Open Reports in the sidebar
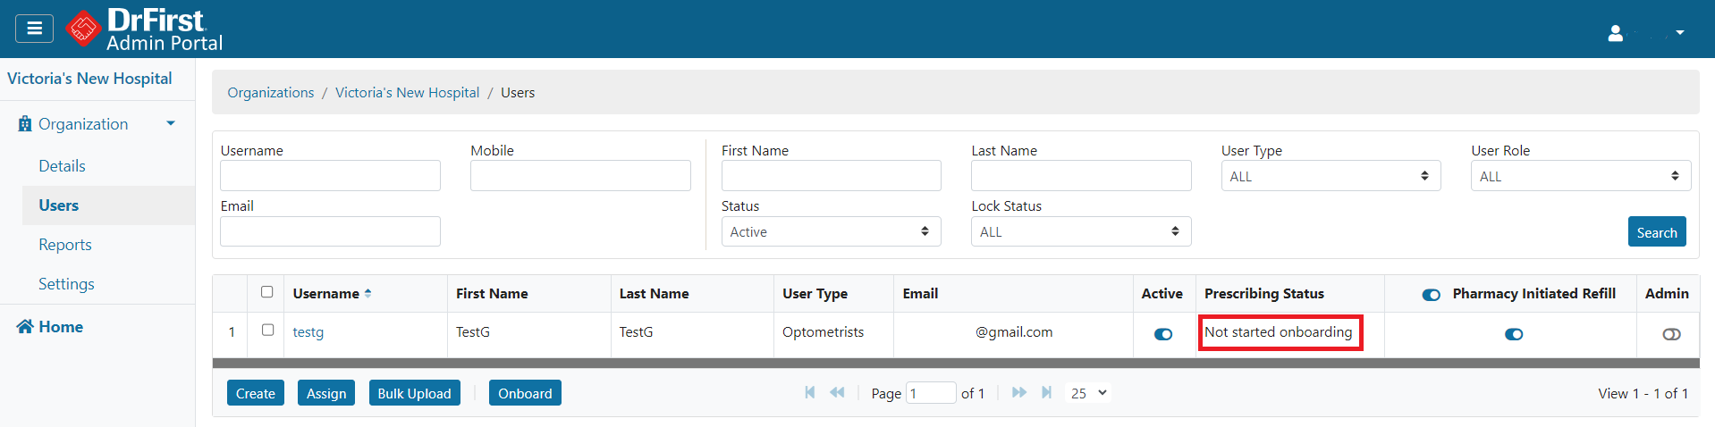The height and width of the screenshot is (427, 1715). [65, 245]
